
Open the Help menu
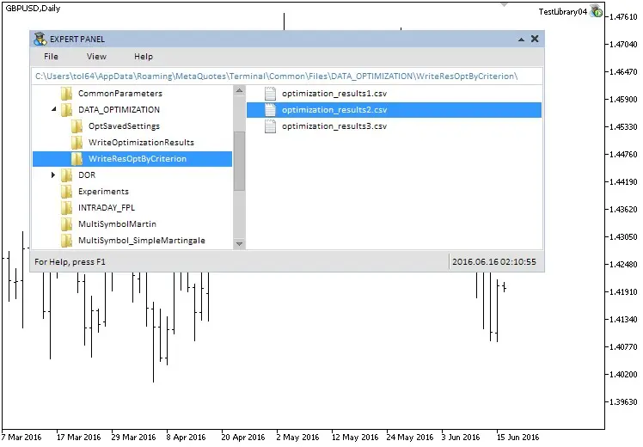(144, 57)
